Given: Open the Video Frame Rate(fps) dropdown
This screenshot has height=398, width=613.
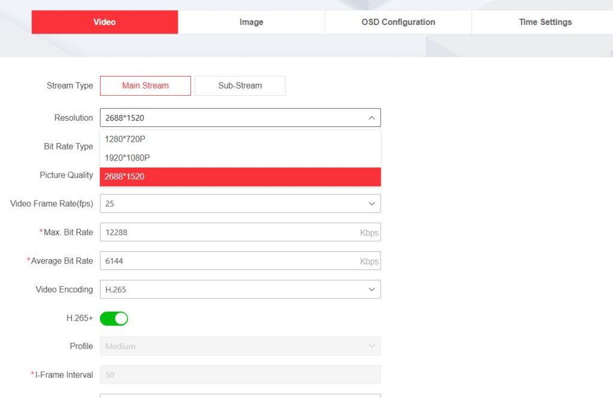Looking at the screenshot, I should coord(233,203).
